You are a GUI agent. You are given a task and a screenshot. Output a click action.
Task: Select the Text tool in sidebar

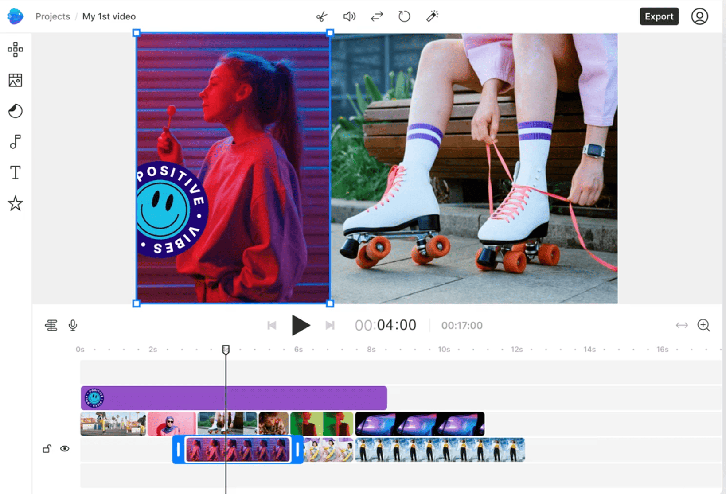tap(16, 172)
